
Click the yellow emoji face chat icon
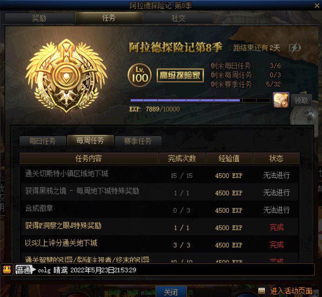7,270
